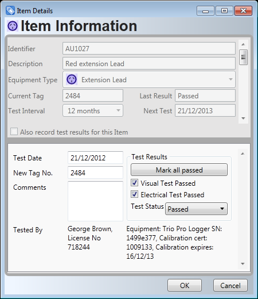Click inside the Comments text box
Screen dimensions: 258x299
pyautogui.click(x=95, y=201)
